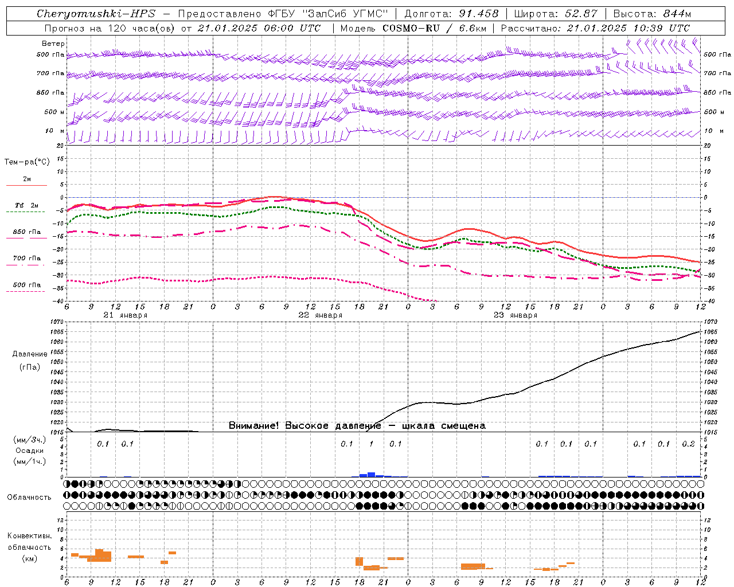Click the Модель COSMO-RU / 6.6км label
Viewport: 734px width, 587px height.
coord(413,28)
